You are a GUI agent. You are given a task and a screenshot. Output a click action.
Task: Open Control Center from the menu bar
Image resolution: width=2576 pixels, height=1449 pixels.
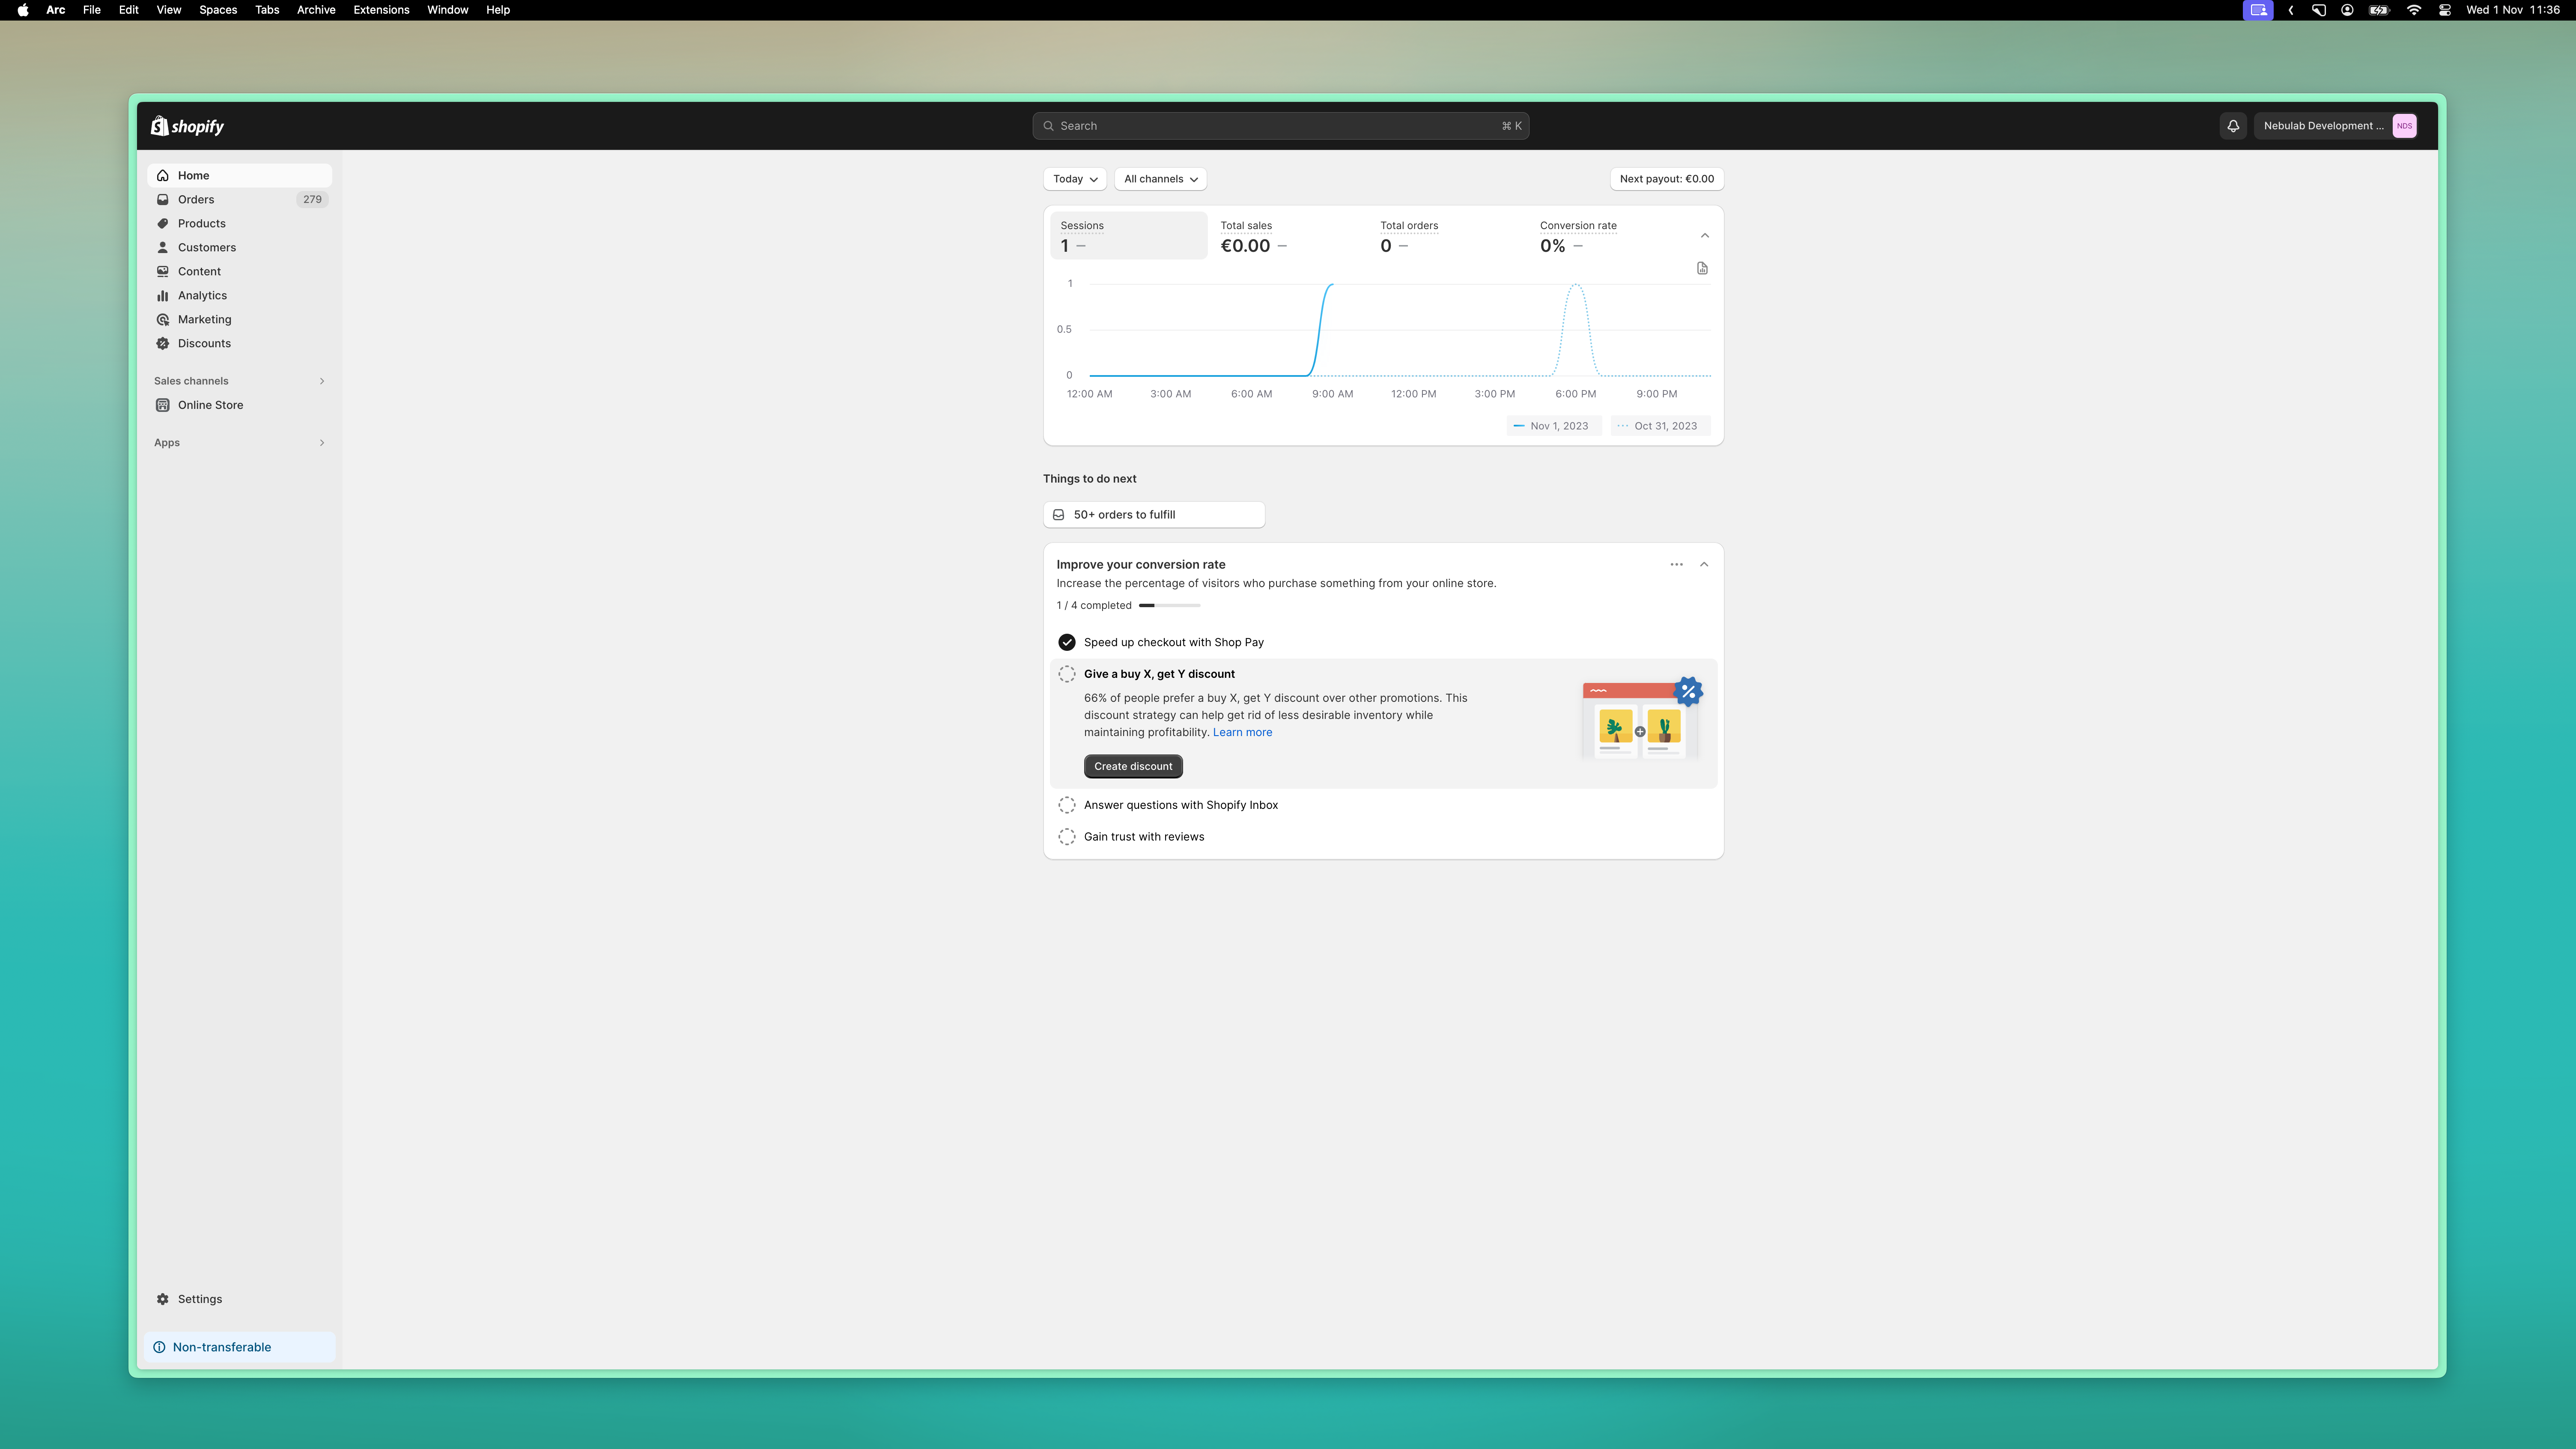pos(2444,10)
